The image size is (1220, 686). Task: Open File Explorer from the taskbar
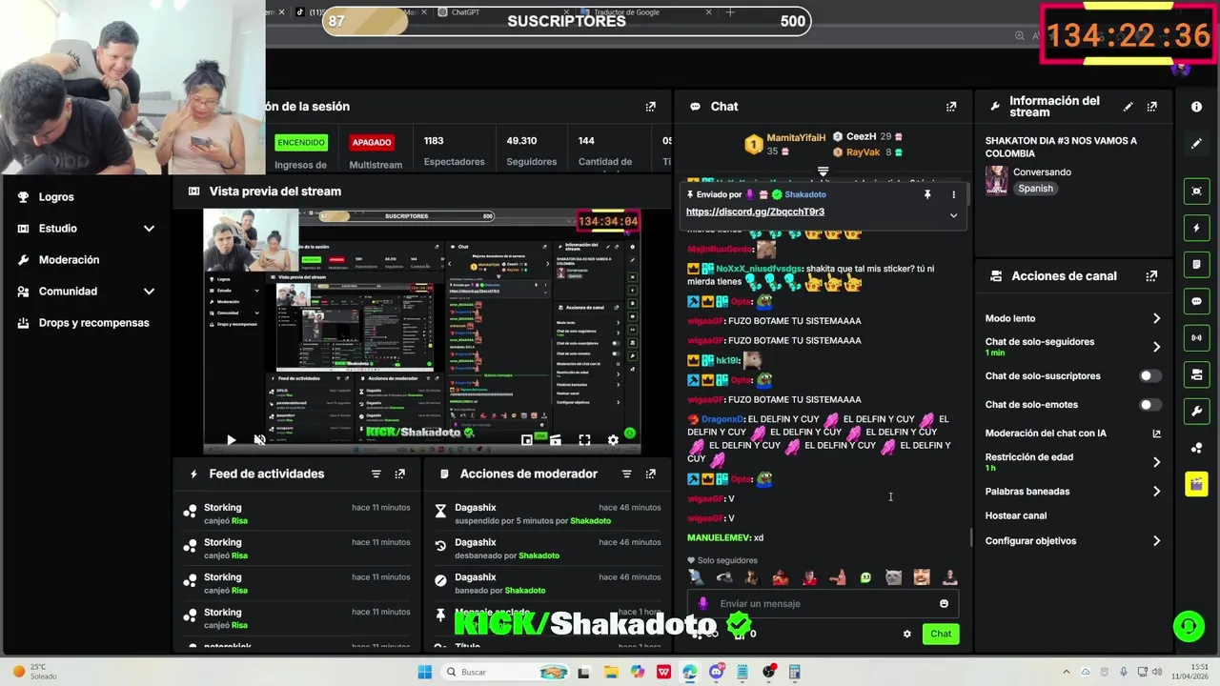tap(611, 672)
